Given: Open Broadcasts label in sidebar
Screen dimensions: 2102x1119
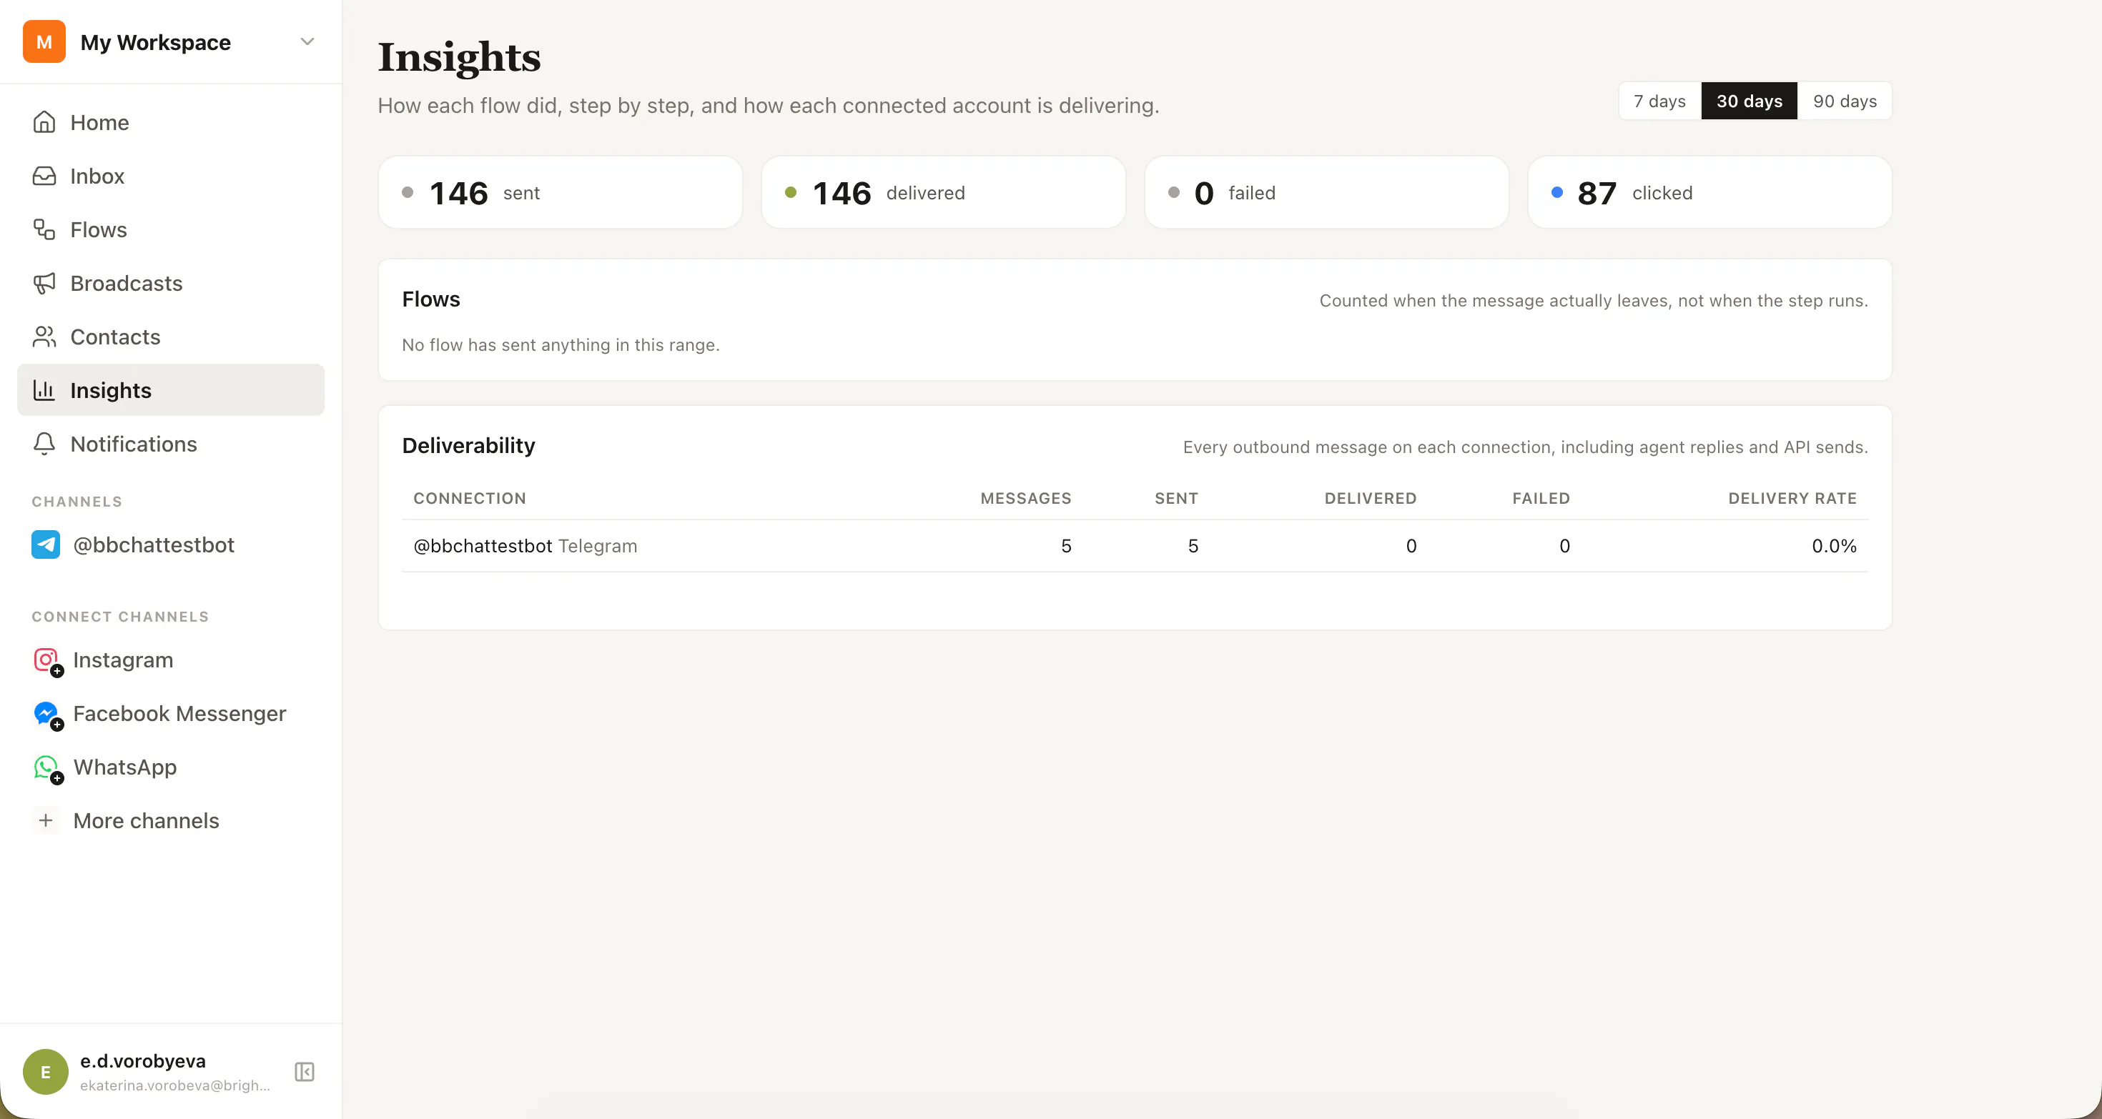Looking at the screenshot, I should coord(127,283).
